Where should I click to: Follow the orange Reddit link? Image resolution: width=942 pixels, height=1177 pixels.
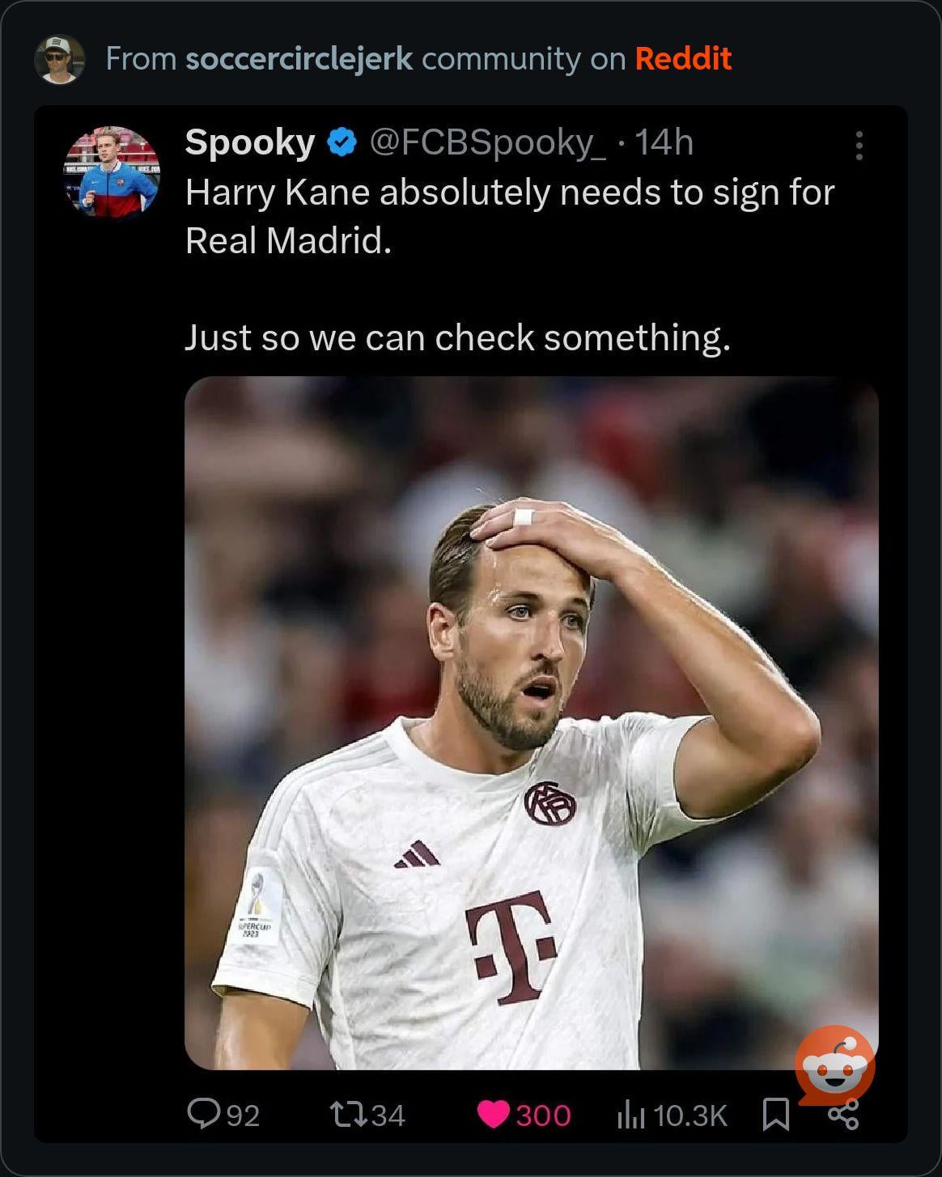[x=683, y=59]
